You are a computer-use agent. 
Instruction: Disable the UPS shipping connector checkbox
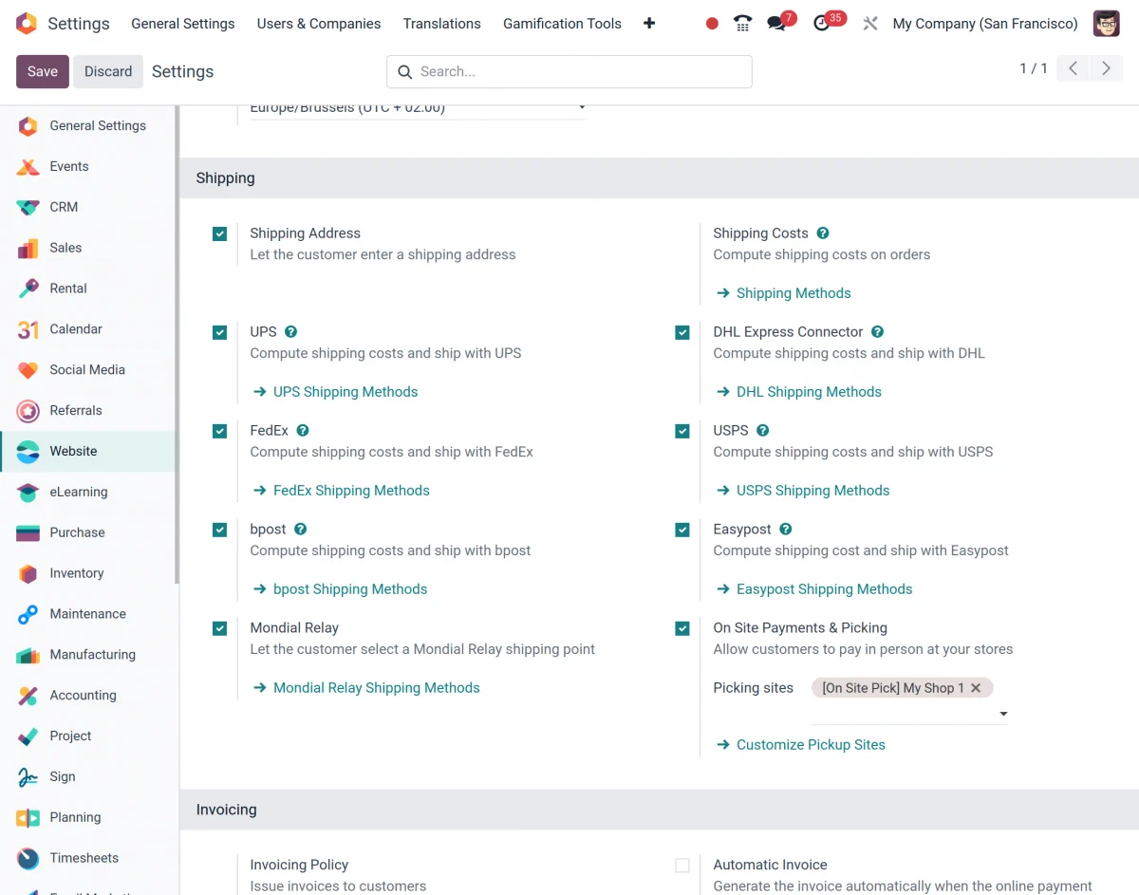219,332
